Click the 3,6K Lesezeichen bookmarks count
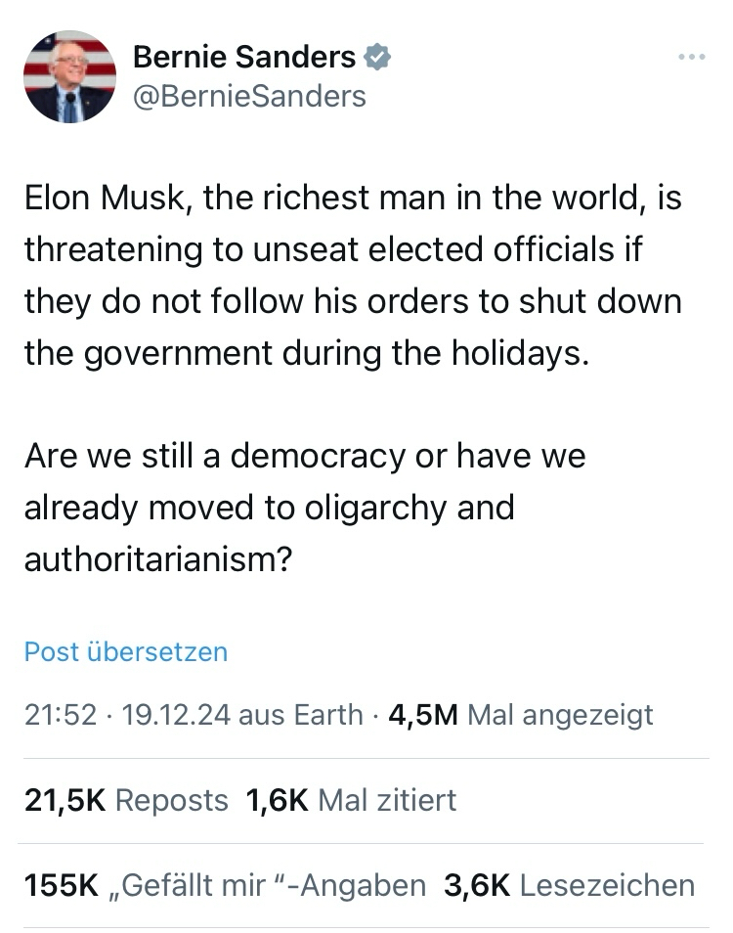This screenshot has height=933, width=733. [569, 886]
